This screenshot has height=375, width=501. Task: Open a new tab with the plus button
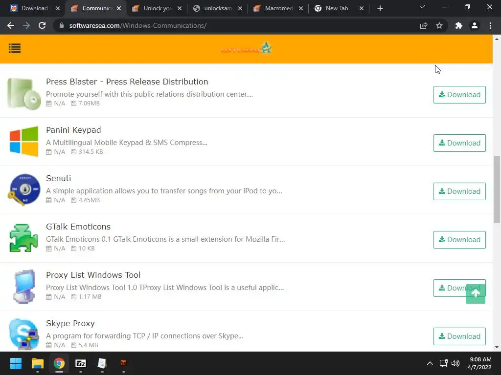pos(380,8)
